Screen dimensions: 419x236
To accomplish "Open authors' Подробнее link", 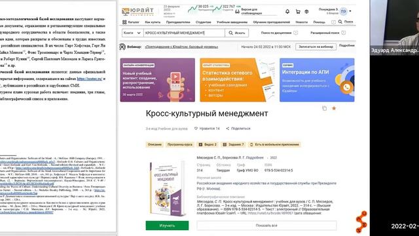I will (x=255, y=158).
